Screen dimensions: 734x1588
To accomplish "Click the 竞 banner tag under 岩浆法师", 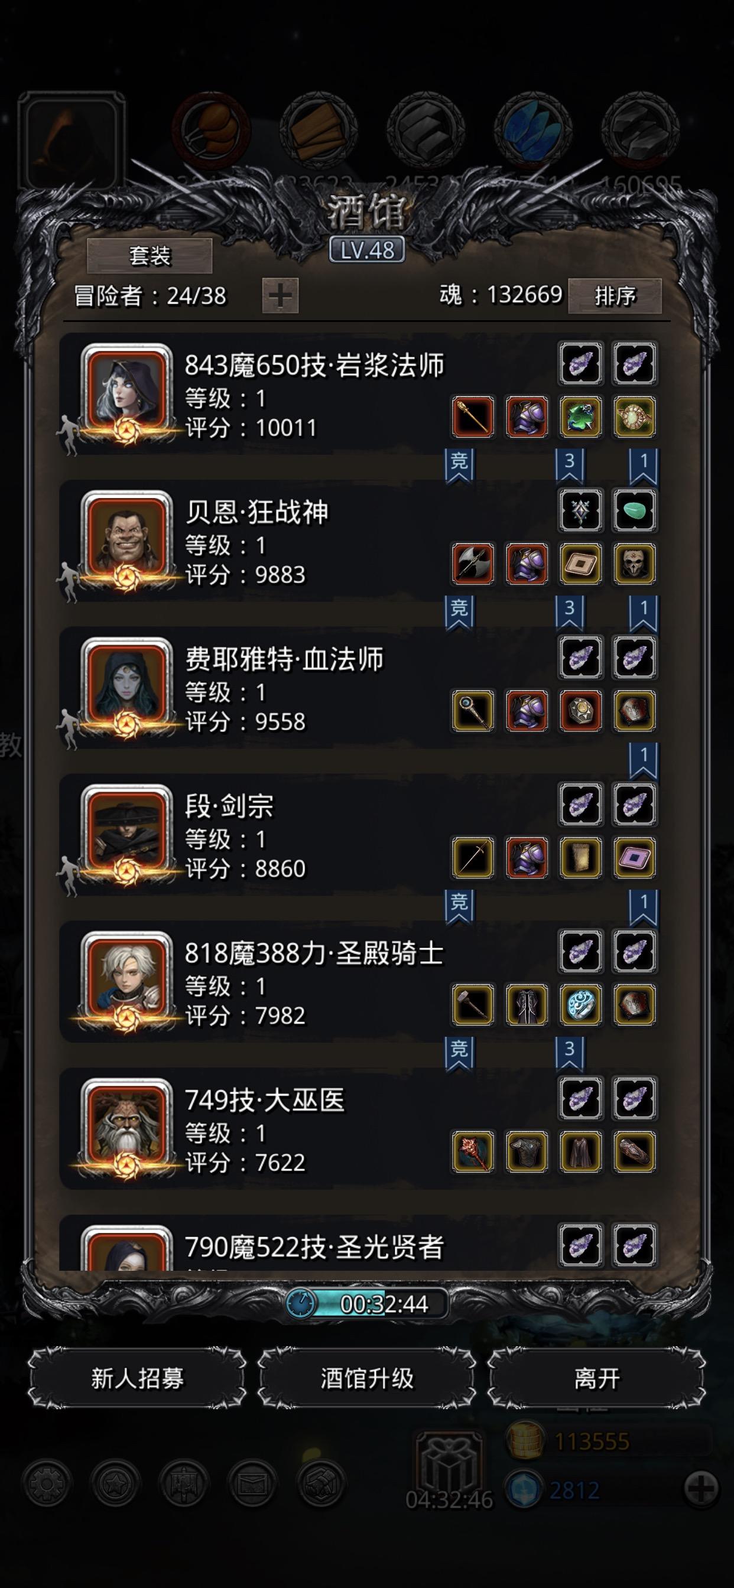I will pos(459,465).
